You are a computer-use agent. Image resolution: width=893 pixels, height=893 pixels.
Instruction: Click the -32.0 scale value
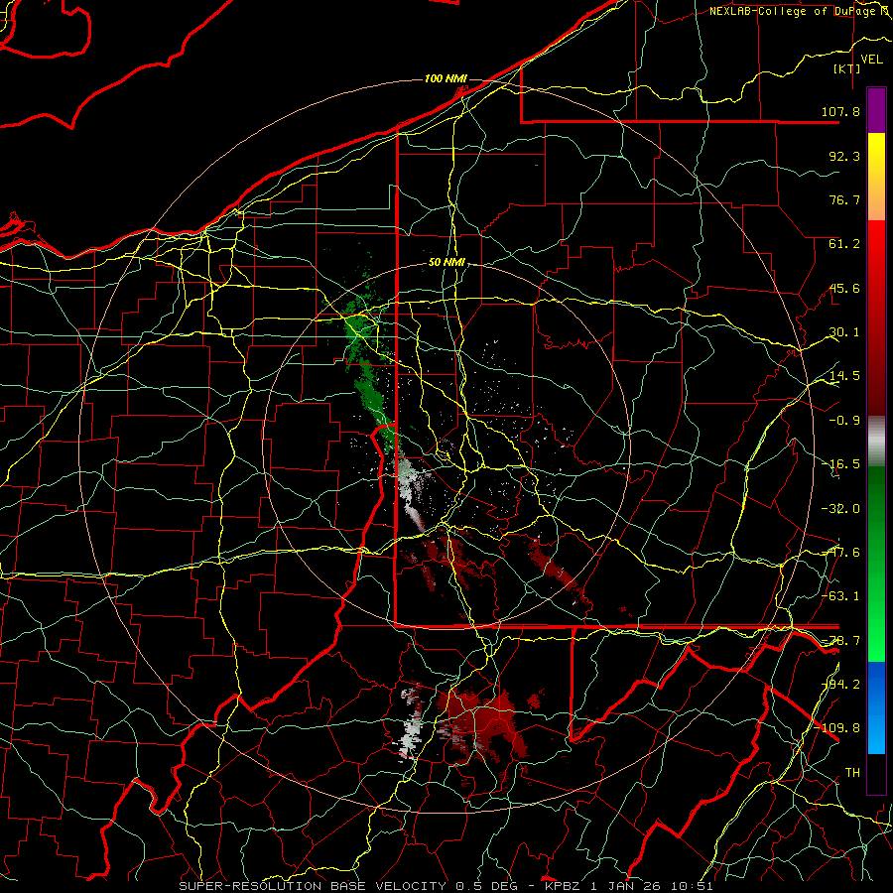pyautogui.click(x=840, y=509)
